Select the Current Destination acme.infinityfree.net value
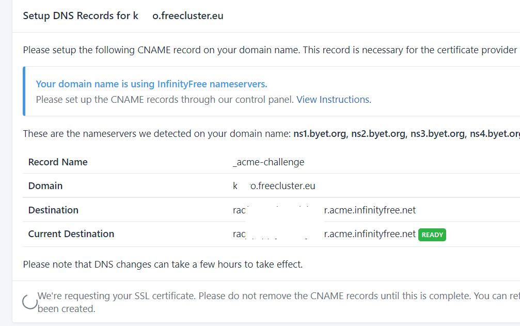520x326 pixels. pos(369,234)
